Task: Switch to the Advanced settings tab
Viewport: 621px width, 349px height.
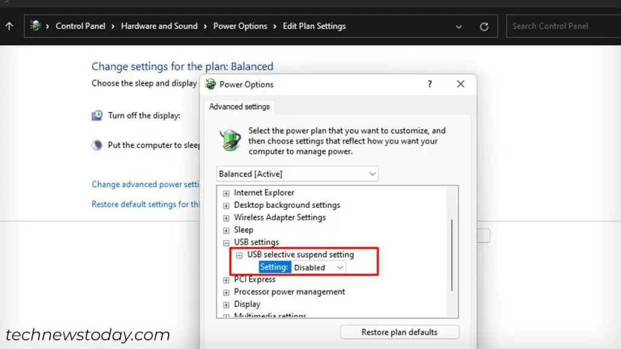Action: [239, 106]
